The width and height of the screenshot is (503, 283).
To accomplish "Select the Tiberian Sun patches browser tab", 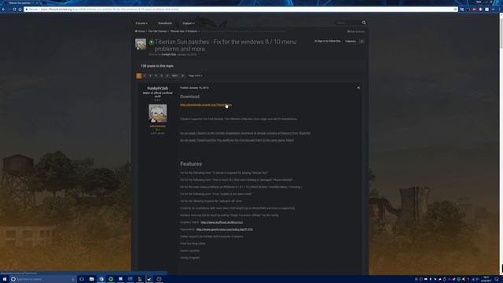I will (x=20, y=3).
